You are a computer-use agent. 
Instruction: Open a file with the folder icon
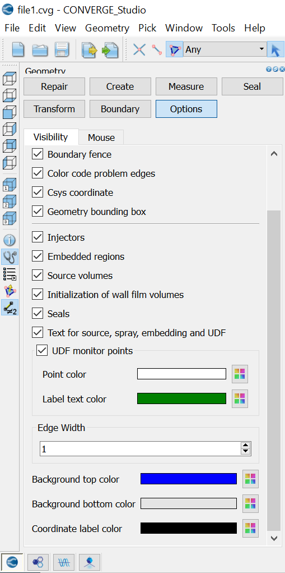40,49
